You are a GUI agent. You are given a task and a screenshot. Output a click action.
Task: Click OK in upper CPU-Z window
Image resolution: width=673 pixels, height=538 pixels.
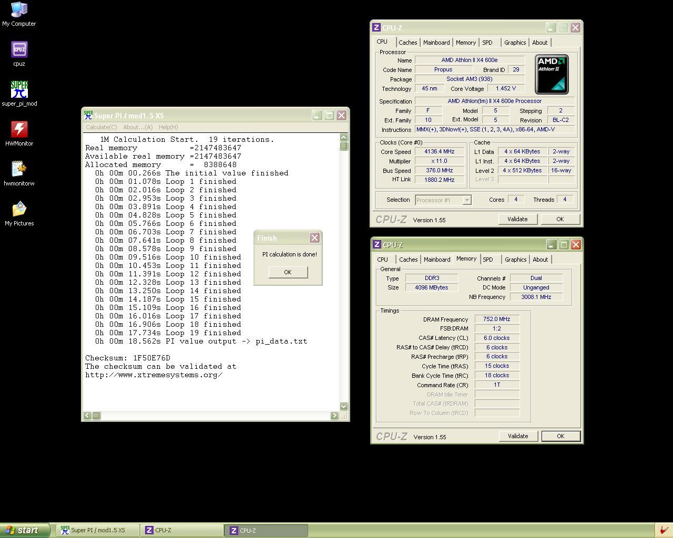(560, 219)
